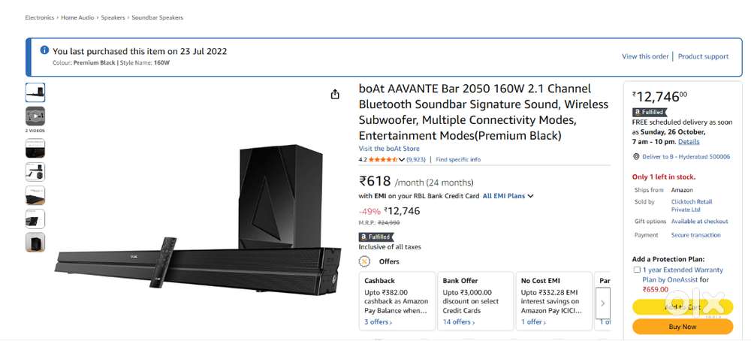Click the location pin delivery icon
751x341 pixels.
636,157
